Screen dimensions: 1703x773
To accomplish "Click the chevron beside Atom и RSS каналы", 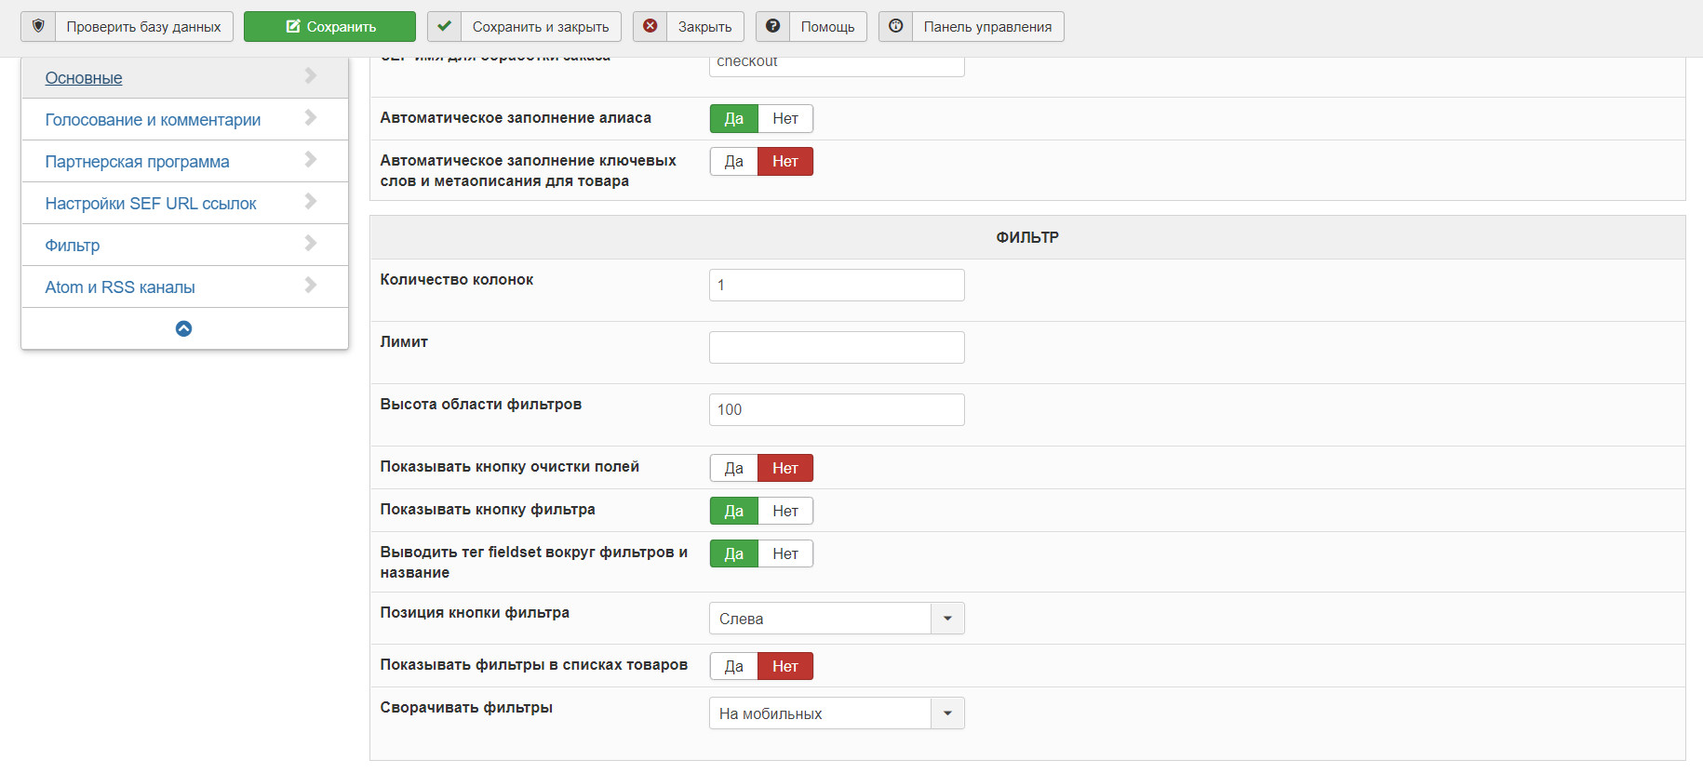I will pos(311,286).
